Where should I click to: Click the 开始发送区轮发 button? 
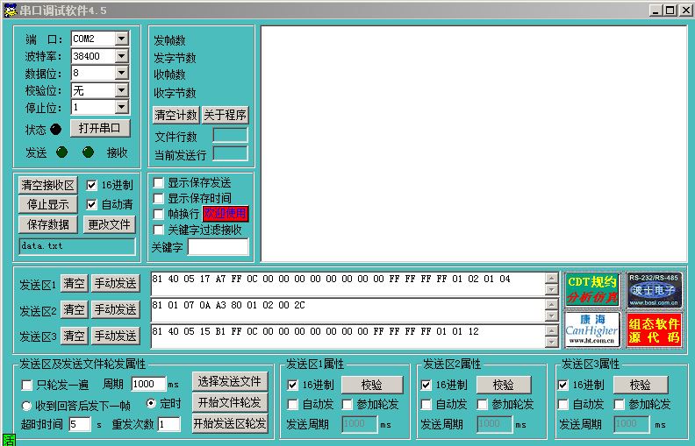point(230,423)
